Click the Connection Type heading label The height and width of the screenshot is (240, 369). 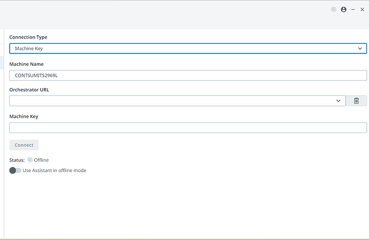[x=28, y=37]
